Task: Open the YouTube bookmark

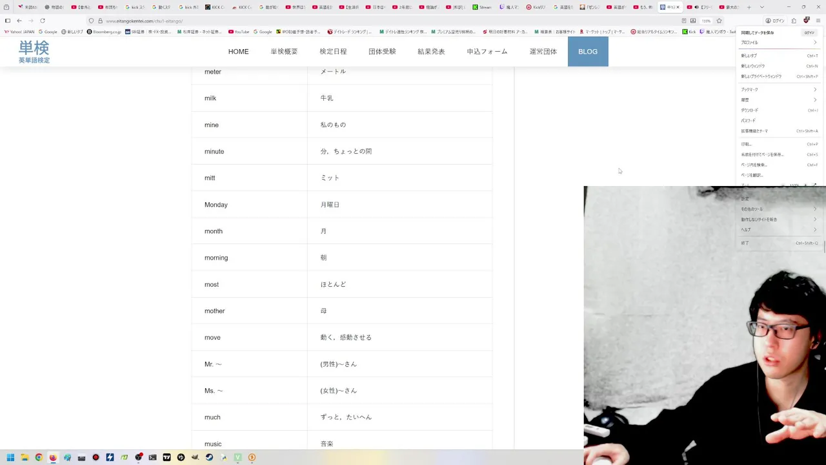Action: [x=239, y=32]
